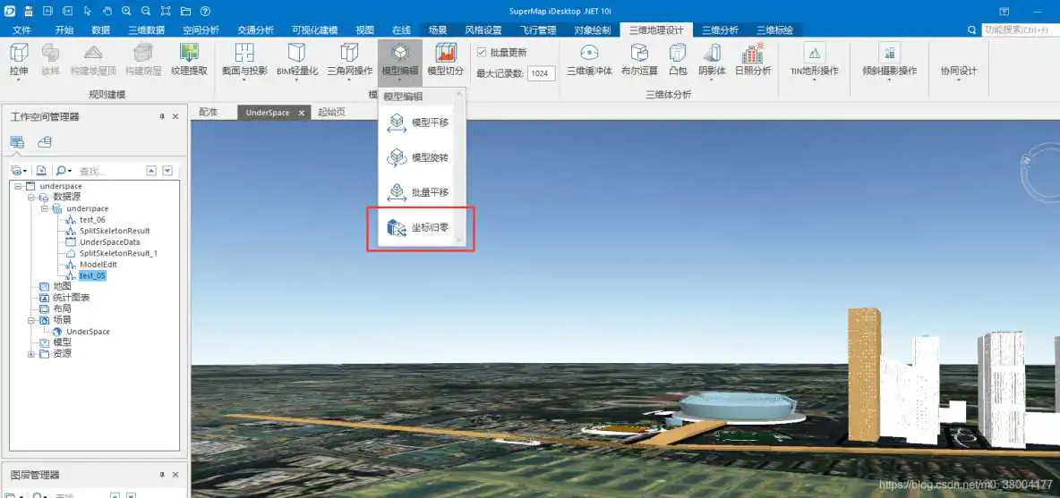1060x498 pixels.
Task: Click the zoom out magnifier icon
Action: (146, 12)
